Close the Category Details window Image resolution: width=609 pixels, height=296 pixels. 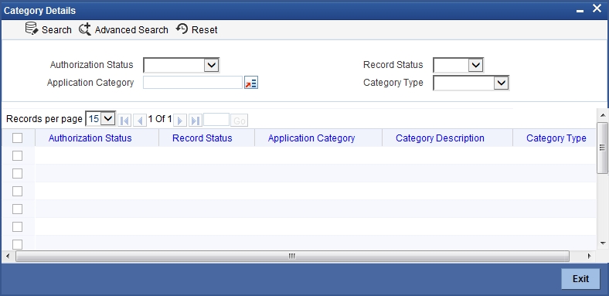click(x=597, y=9)
